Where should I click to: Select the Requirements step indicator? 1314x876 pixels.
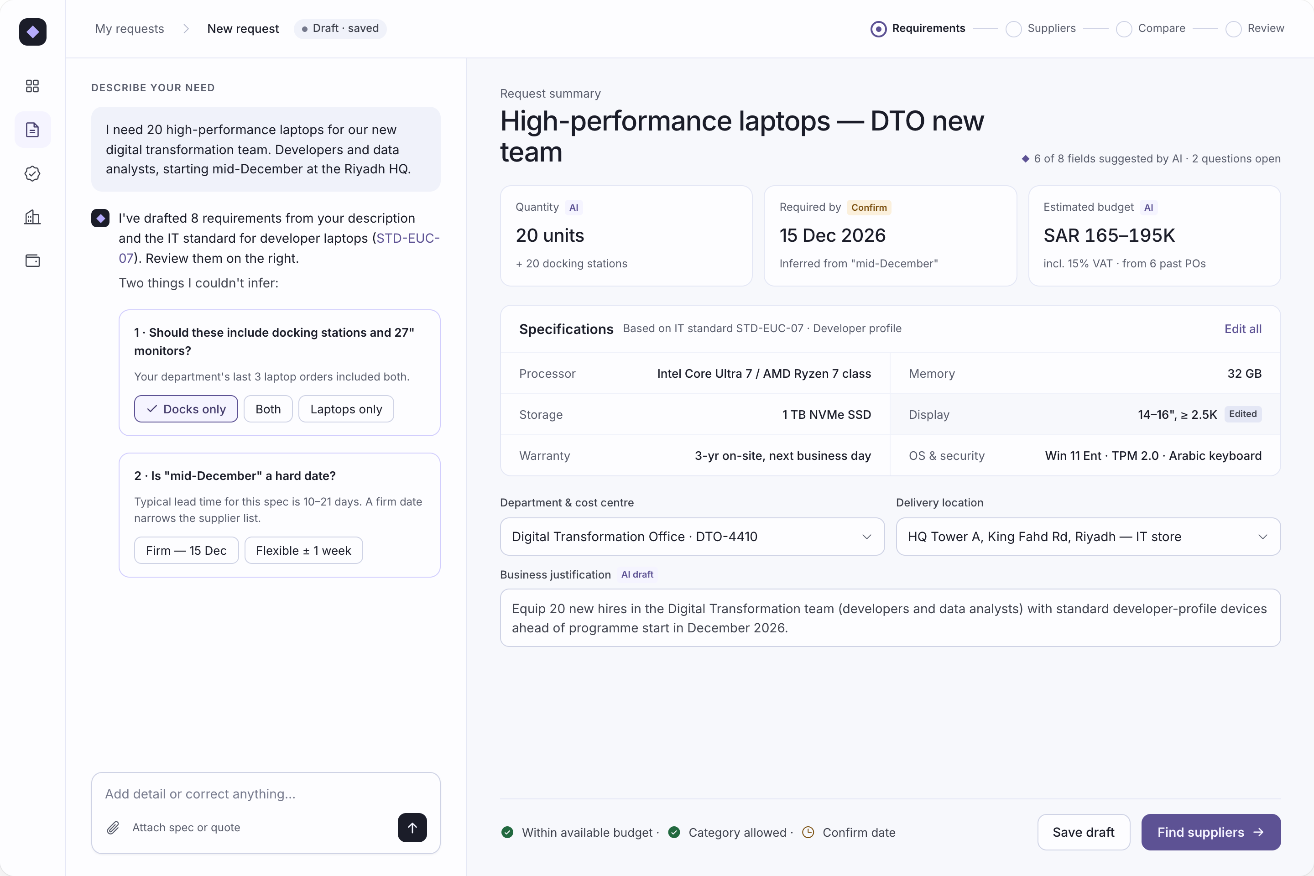point(918,28)
